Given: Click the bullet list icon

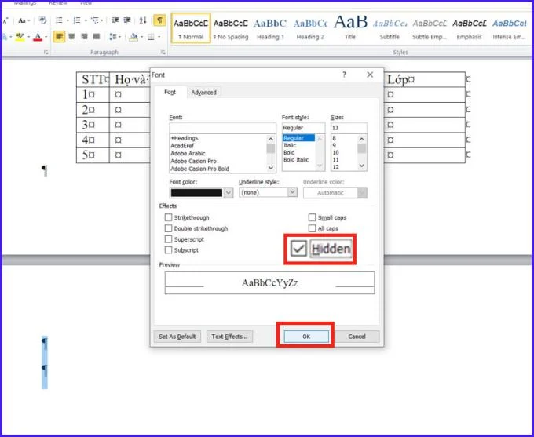Looking at the screenshot, I should click(x=59, y=20).
